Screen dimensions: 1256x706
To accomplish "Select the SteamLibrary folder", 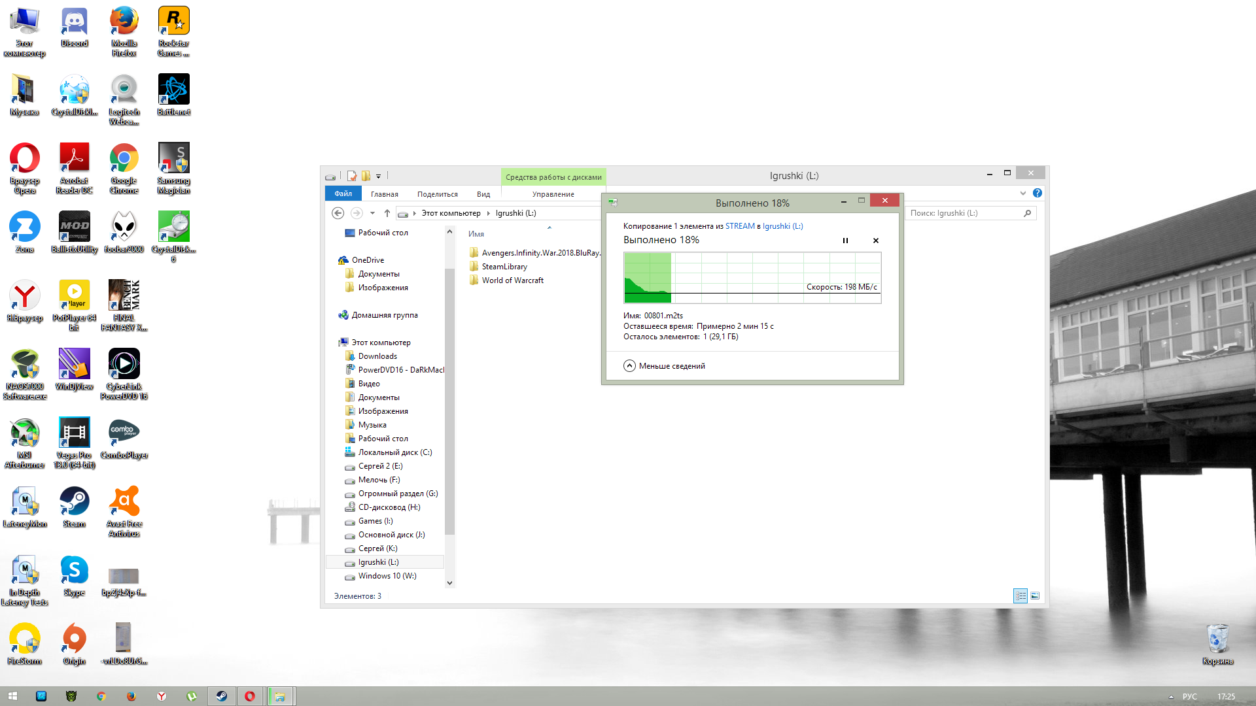I will [504, 267].
